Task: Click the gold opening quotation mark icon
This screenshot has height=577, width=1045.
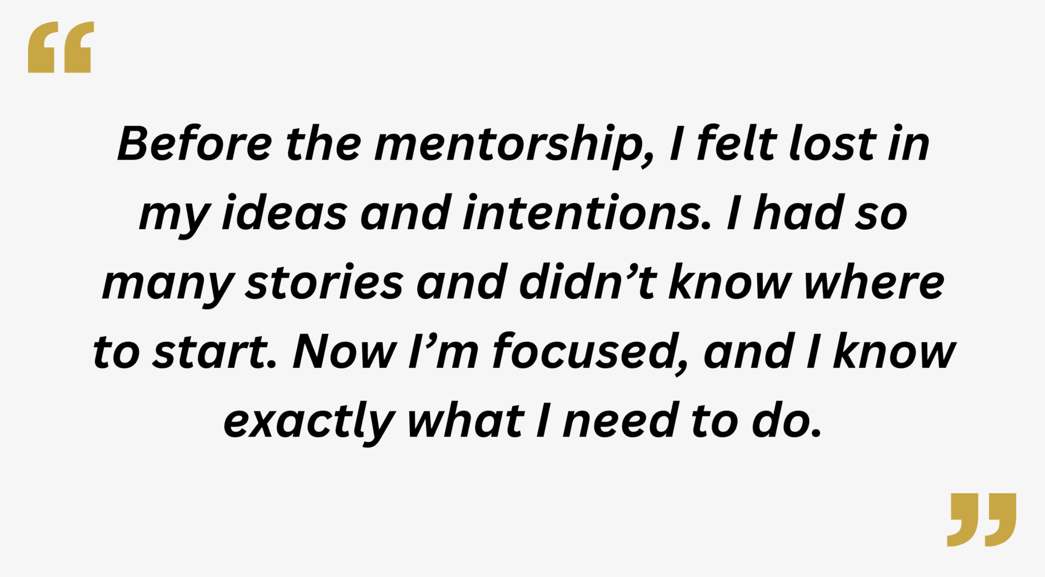Action: [61, 47]
